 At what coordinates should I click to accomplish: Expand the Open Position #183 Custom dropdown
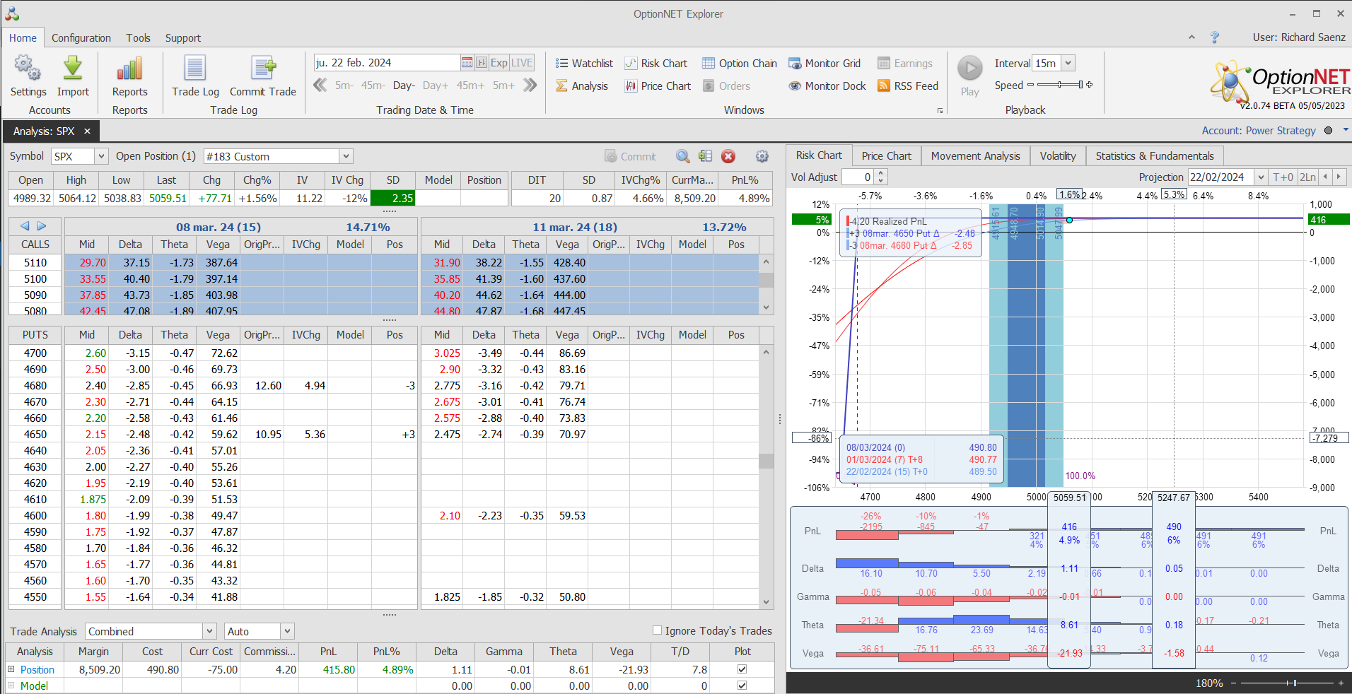pyautogui.click(x=346, y=156)
